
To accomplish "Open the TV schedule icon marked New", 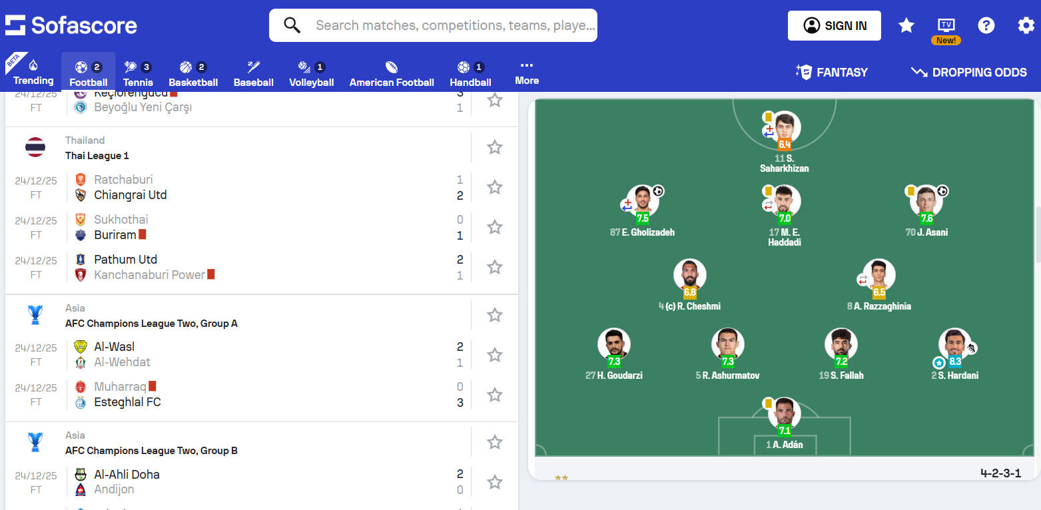I will [946, 25].
